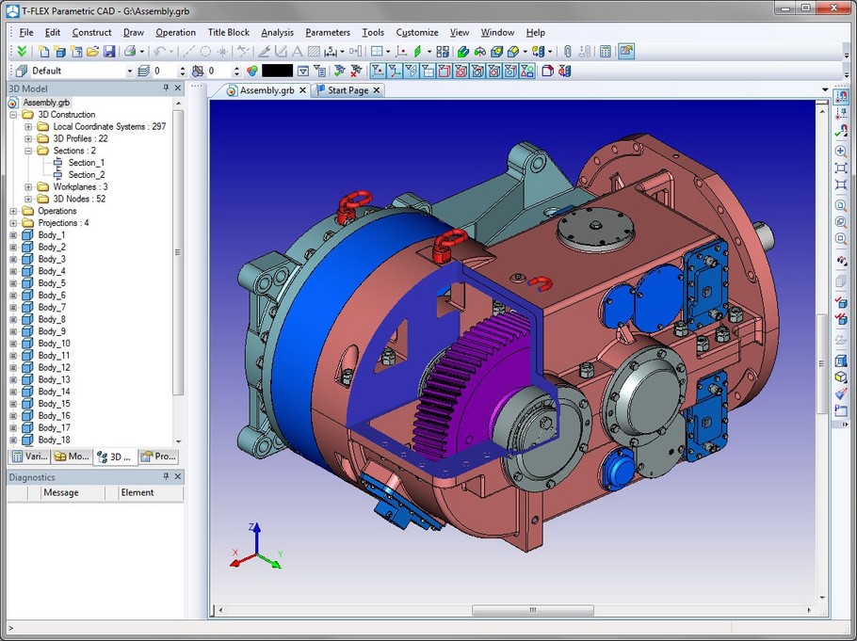The image size is (857, 641).
Task: Collapse the Sections folder in tree
Action: pyautogui.click(x=28, y=151)
